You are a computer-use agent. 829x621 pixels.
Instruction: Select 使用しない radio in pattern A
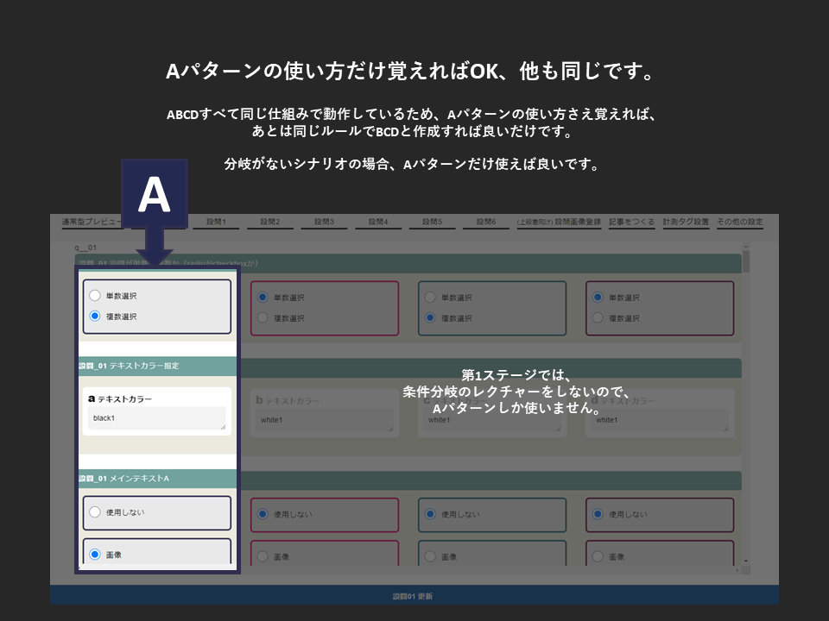(x=95, y=512)
